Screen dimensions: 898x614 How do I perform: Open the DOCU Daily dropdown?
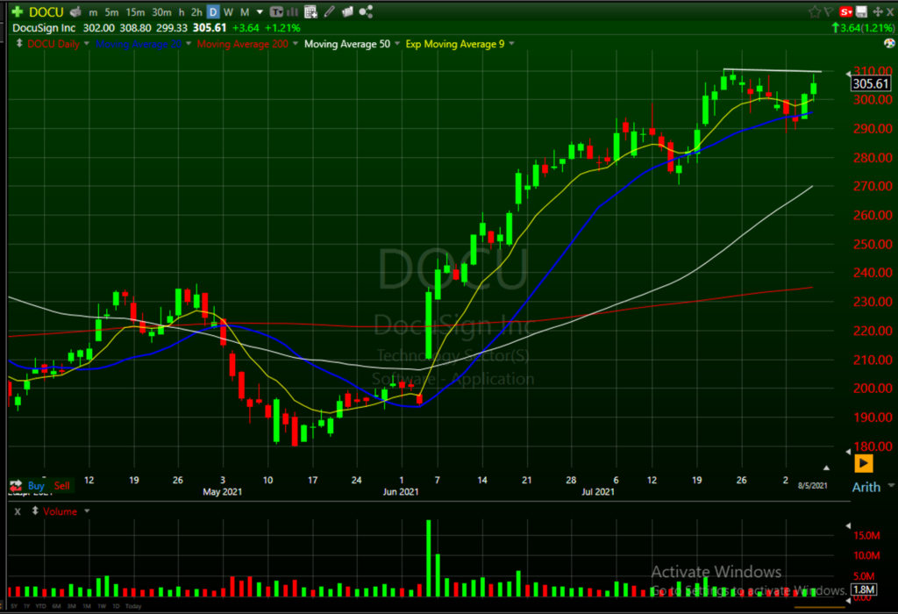(x=87, y=44)
